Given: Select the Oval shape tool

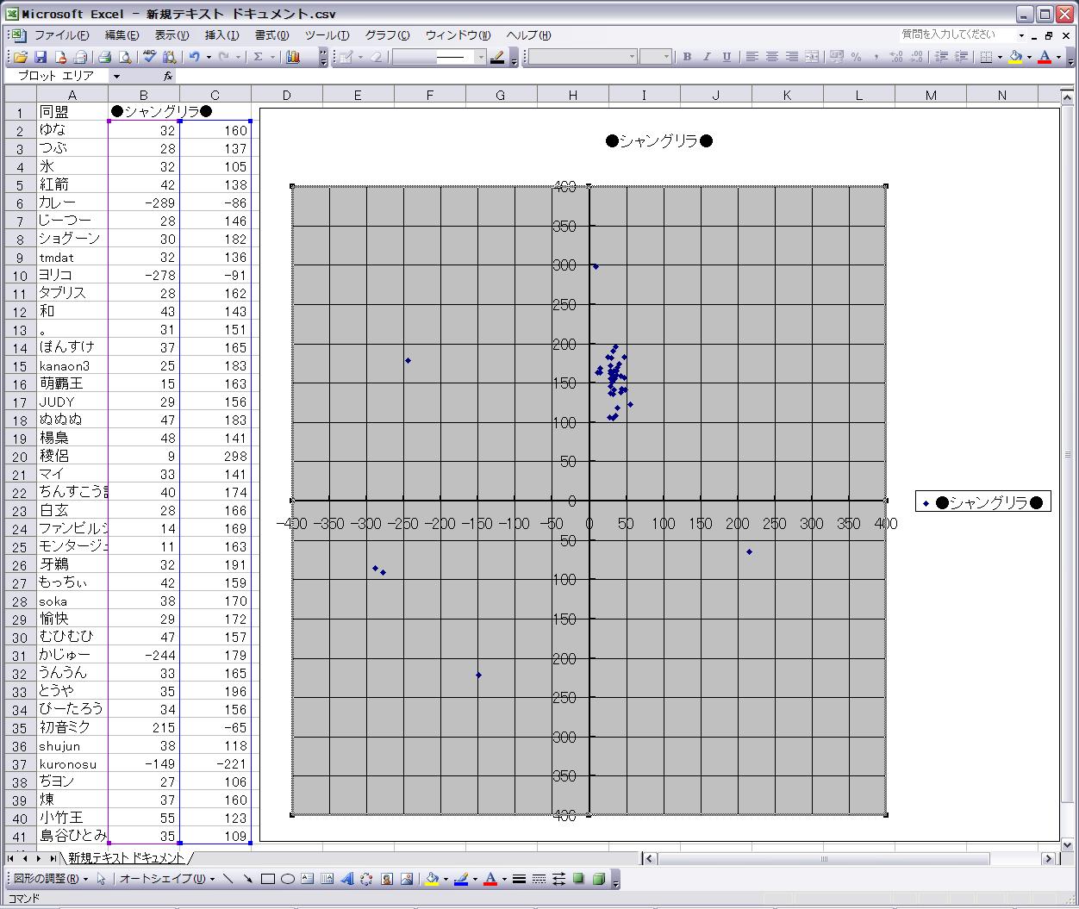Looking at the screenshot, I should 288,879.
